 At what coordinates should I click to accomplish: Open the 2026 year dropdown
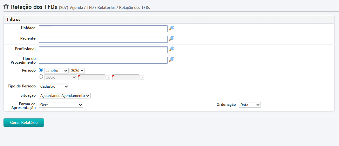[x=77, y=71]
